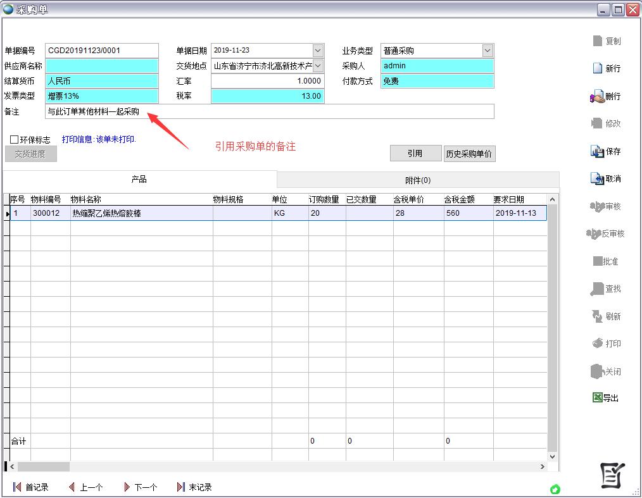Click the 新行 (new row) icon
Viewport: 642px width, 498px height.
point(598,68)
